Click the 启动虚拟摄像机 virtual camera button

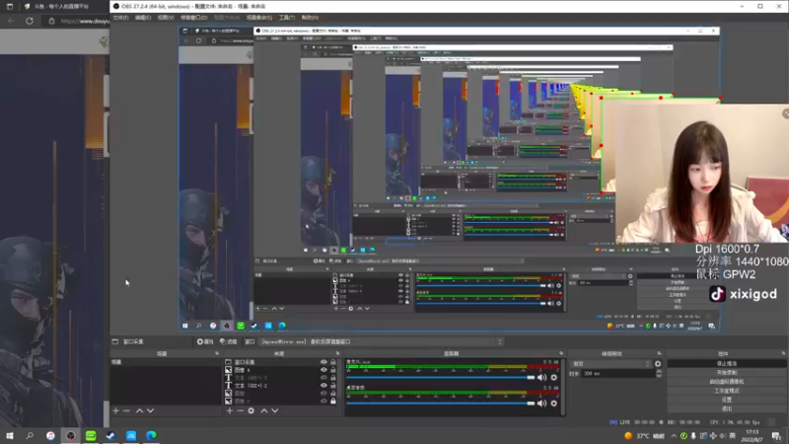pyautogui.click(x=727, y=382)
